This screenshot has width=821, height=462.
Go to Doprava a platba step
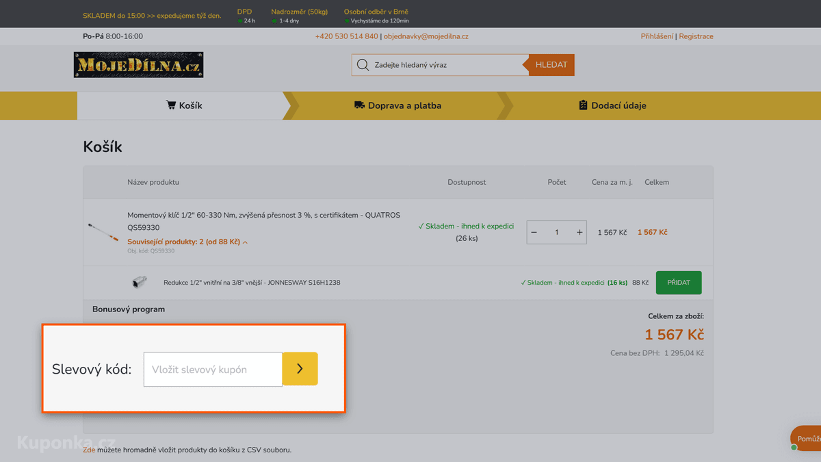398,105
